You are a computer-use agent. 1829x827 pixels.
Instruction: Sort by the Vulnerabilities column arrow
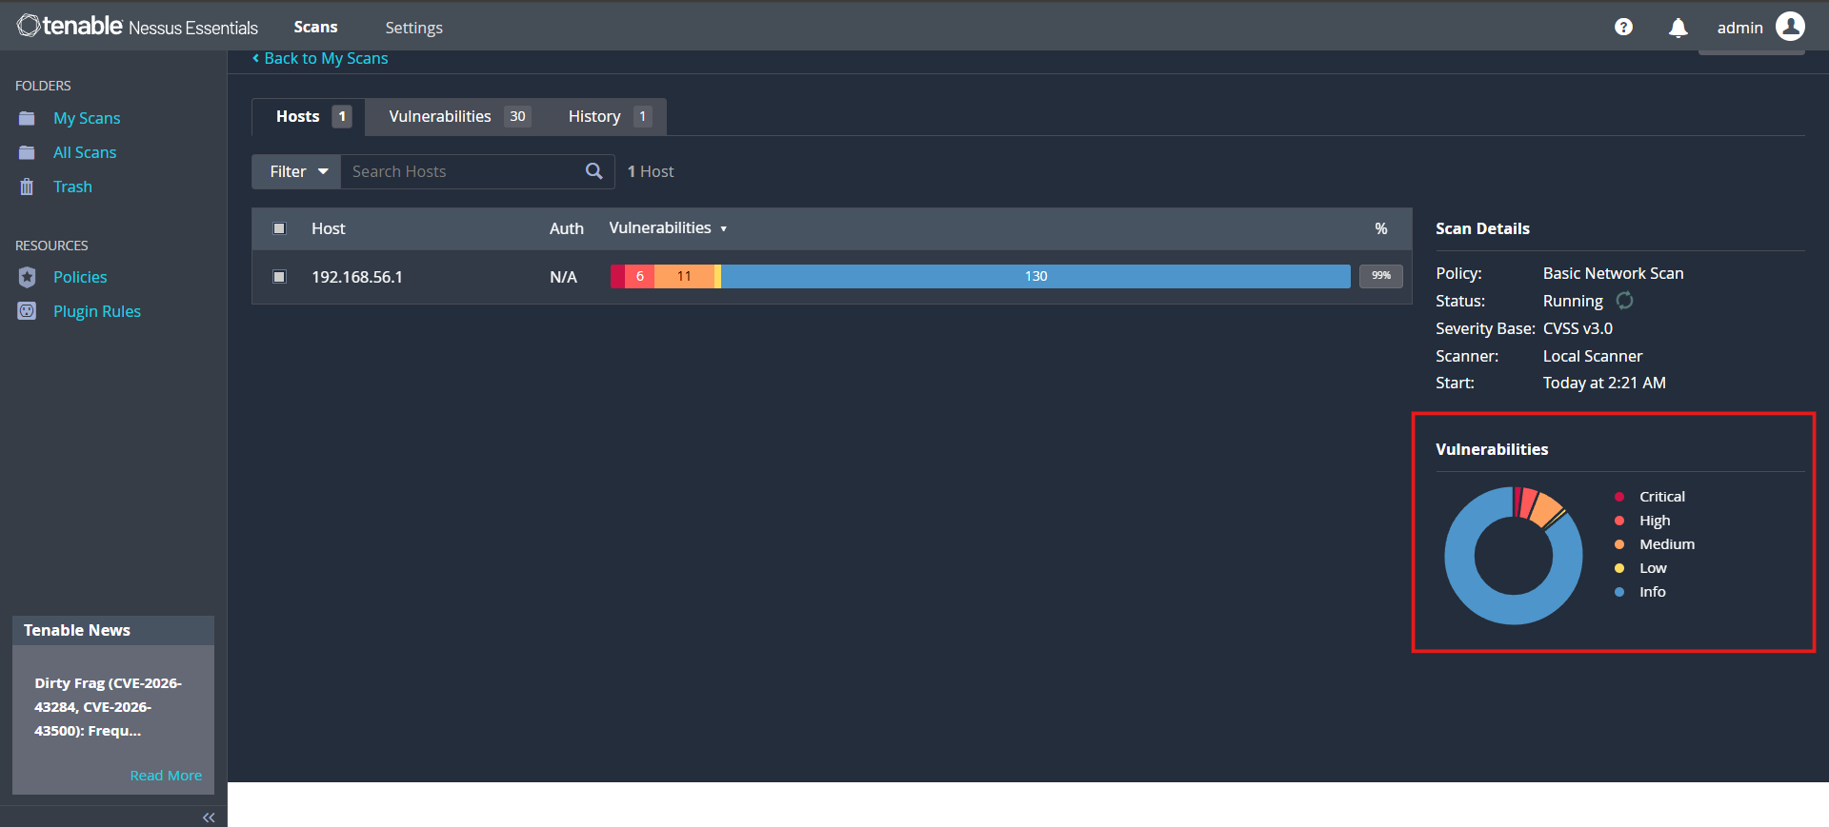pos(724,229)
